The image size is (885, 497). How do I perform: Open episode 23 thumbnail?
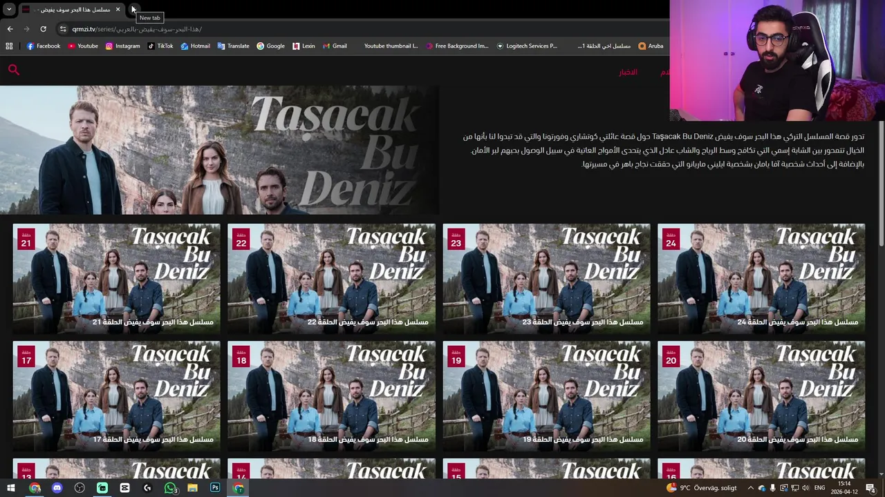tap(546, 278)
